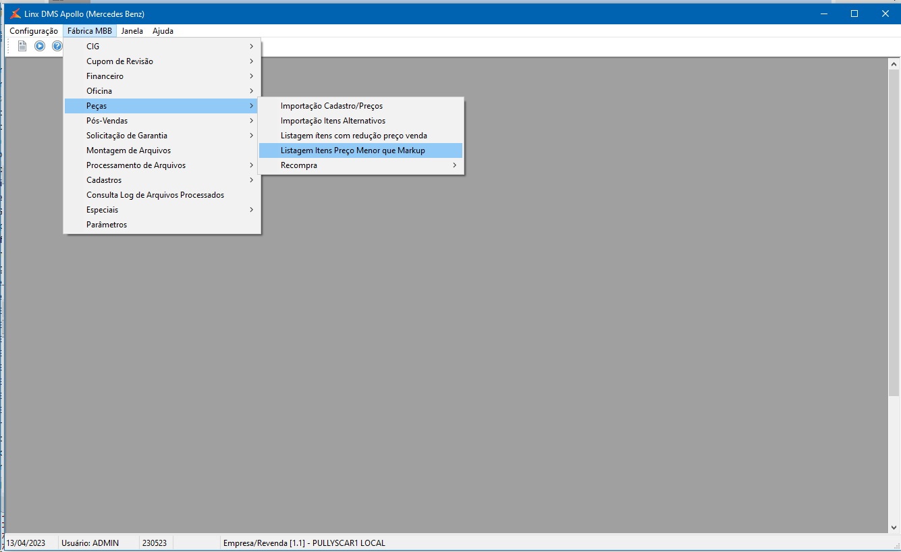901x552 pixels.
Task: Open the Janela menu
Action: [x=132, y=31]
